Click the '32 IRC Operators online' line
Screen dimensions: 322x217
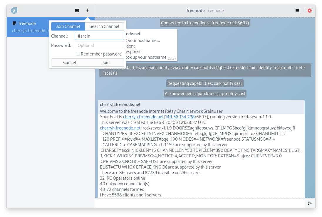coord(123,178)
